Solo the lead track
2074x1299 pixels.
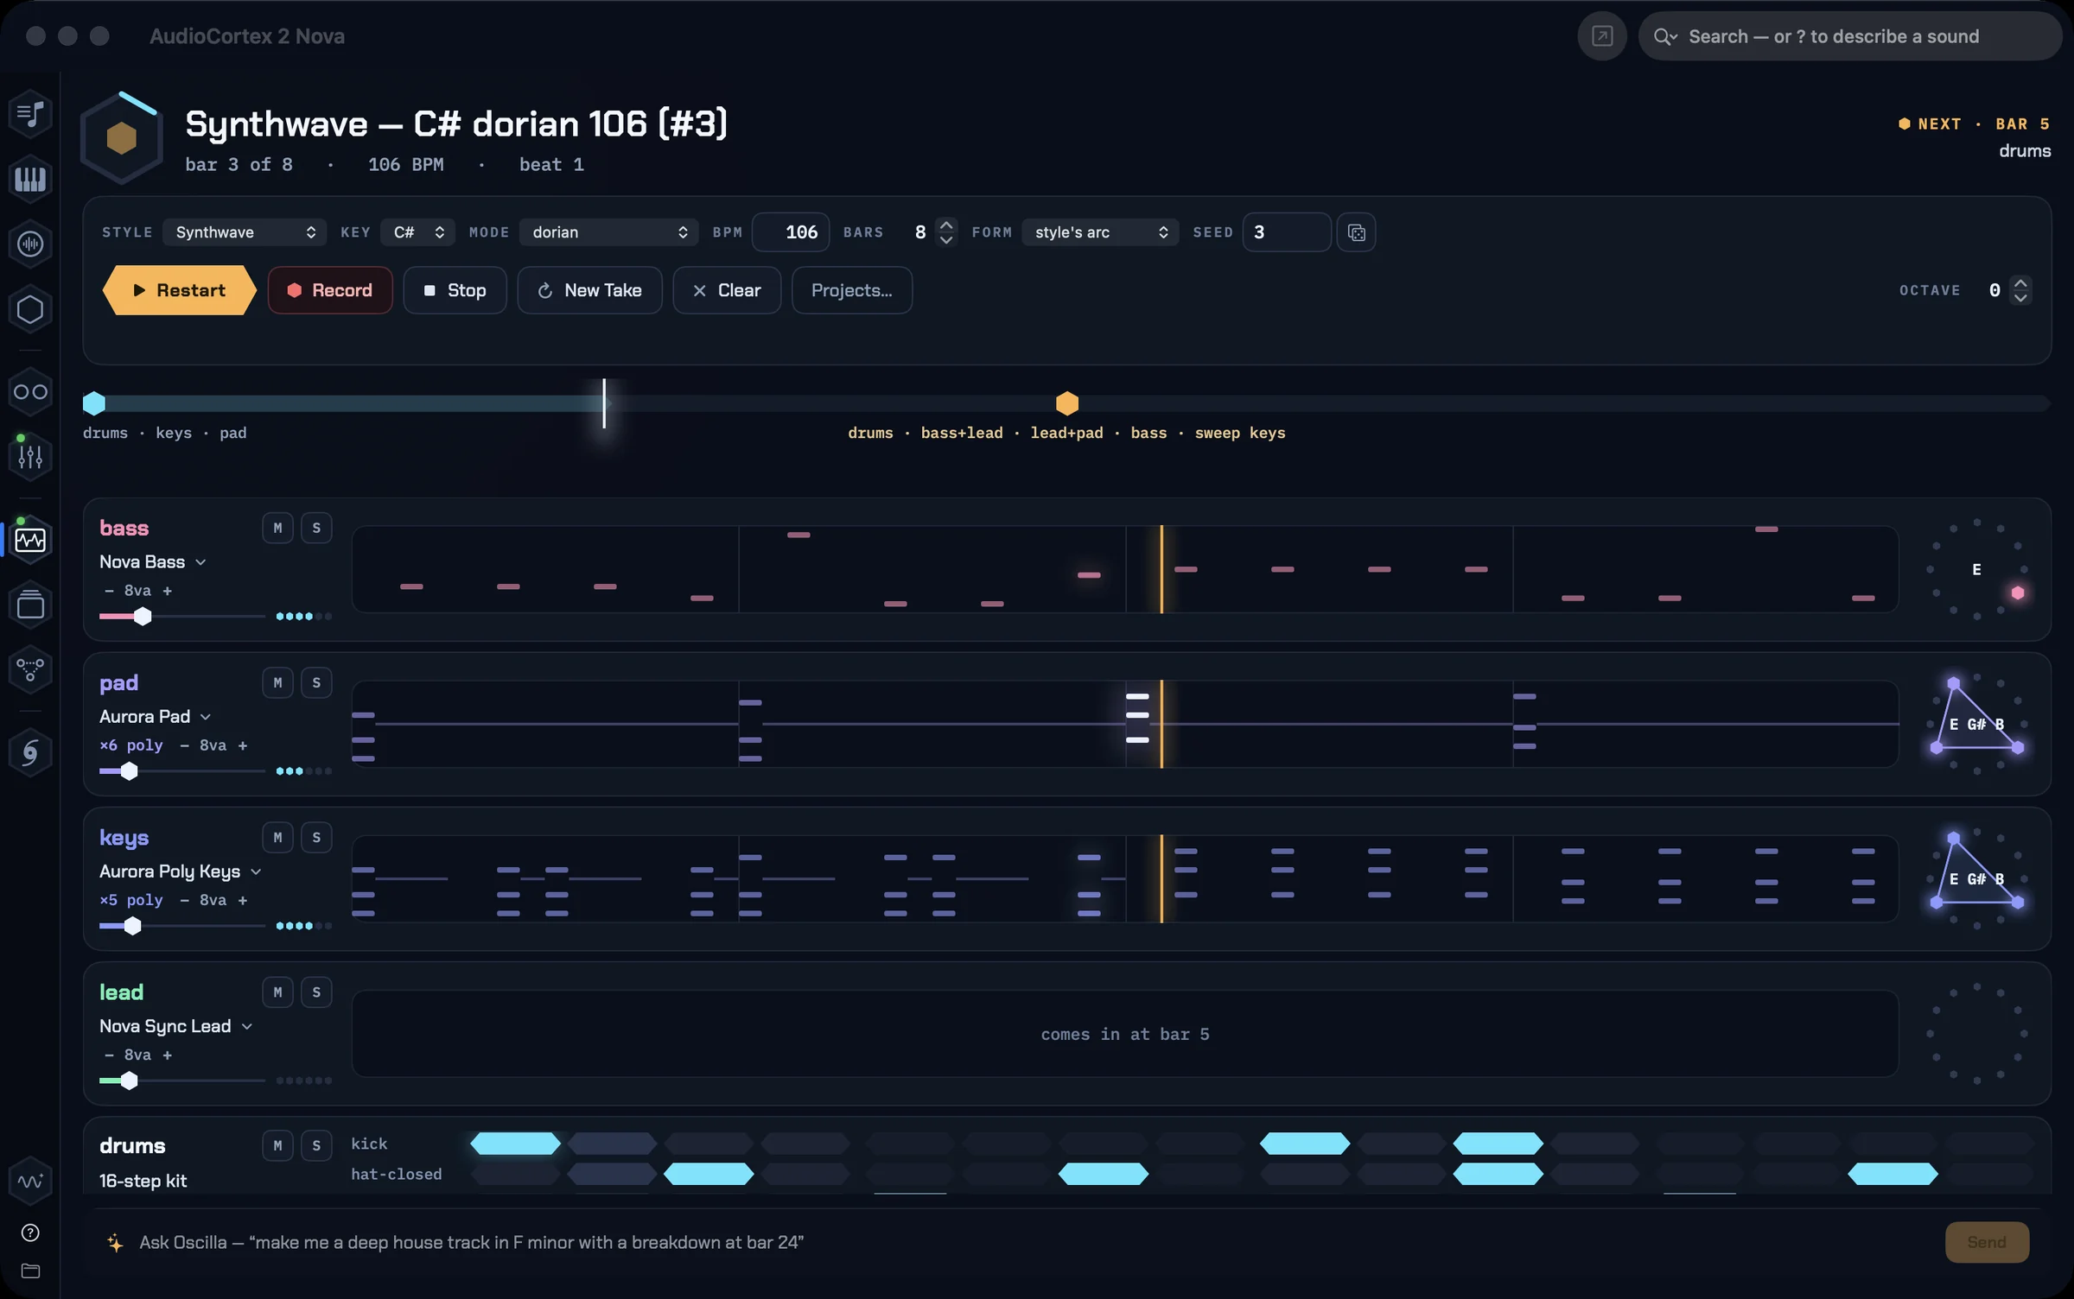tap(316, 992)
